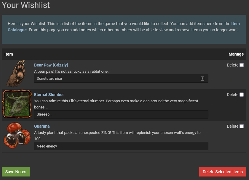Open the Eternal Slumber item link
This screenshot has width=249, height=180.
(49, 95)
